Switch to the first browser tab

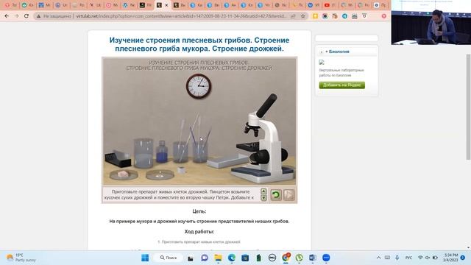(x=10, y=5)
